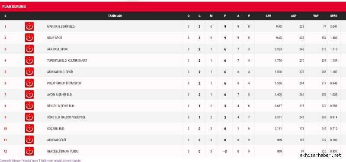The image size is (346, 162).
Task: Click the Manisa B.Şehir Bld. team logo
Action: point(29,26)
